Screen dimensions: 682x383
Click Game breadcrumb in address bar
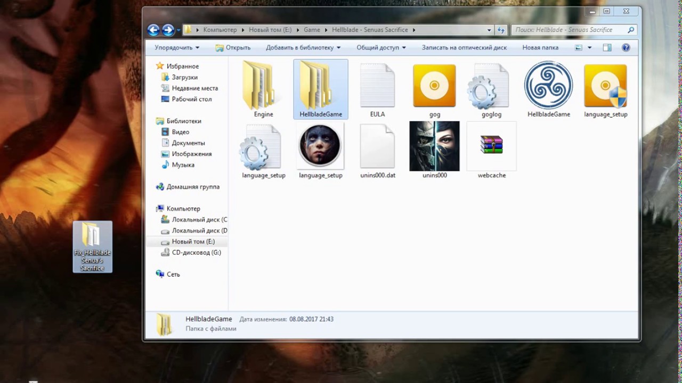tap(312, 30)
